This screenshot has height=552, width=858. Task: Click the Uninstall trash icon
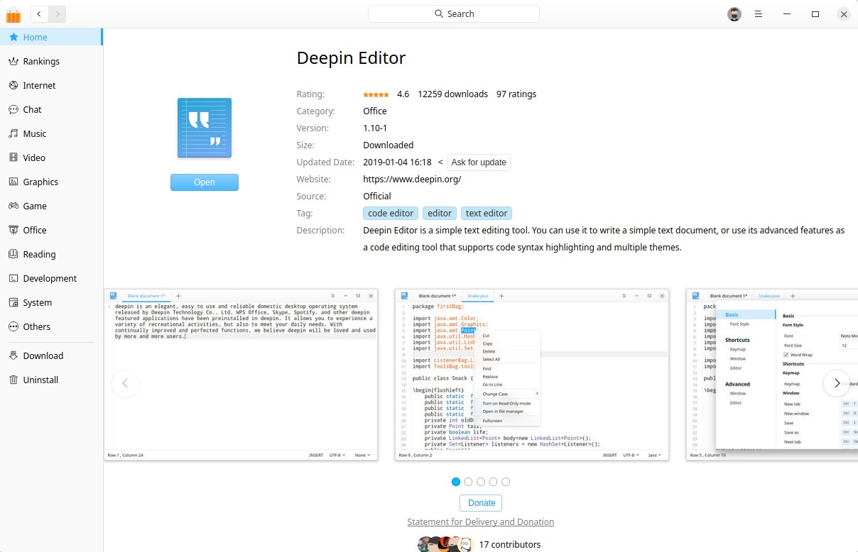coord(13,380)
